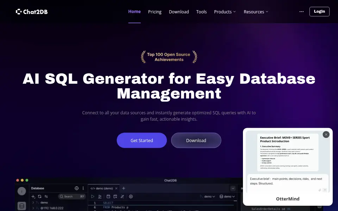
Task: Add a new query tab with plus
Action: [124, 188]
